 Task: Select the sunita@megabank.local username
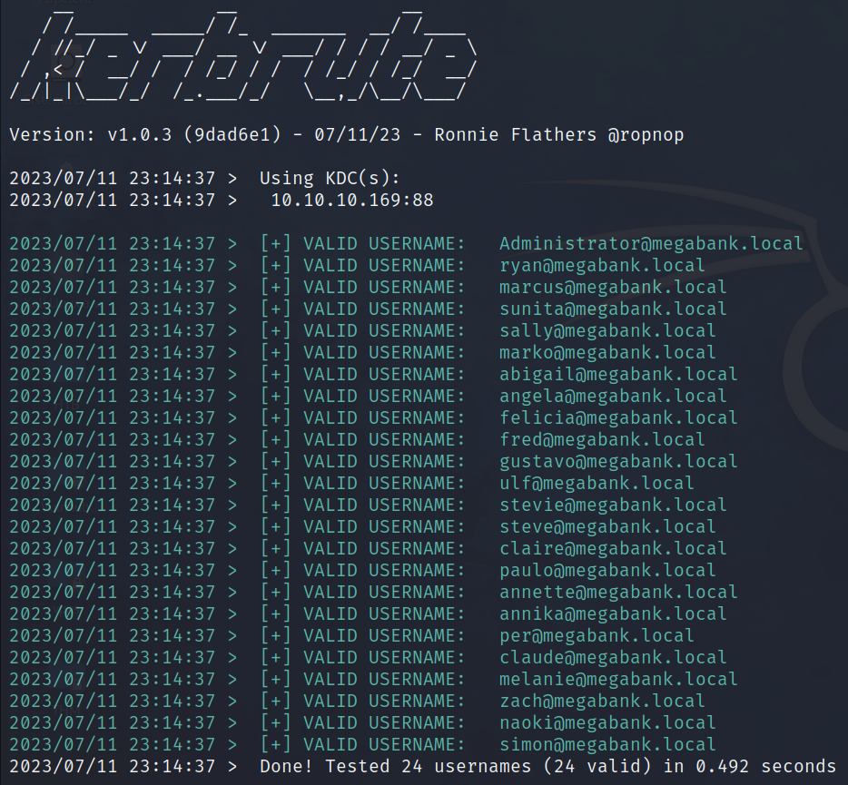point(612,309)
